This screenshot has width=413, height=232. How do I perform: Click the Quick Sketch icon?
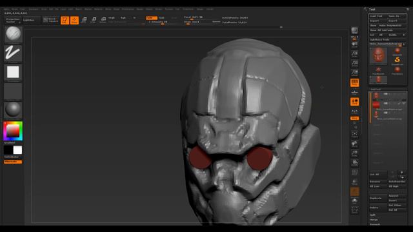pyautogui.click(x=50, y=20)
